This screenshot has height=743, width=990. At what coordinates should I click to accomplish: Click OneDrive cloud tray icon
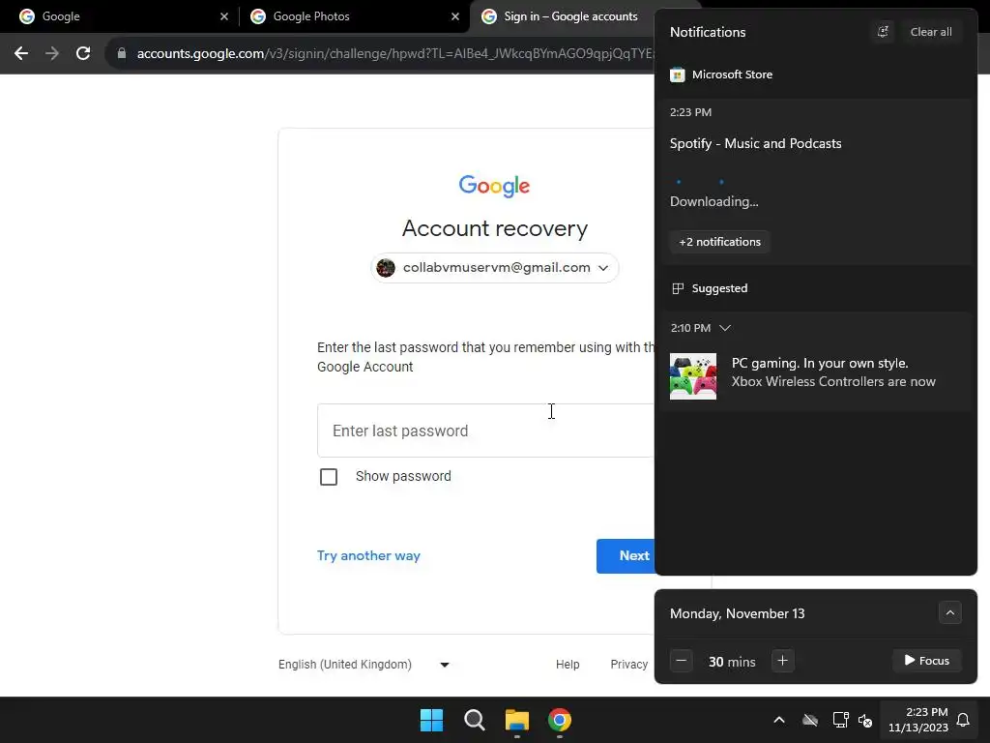(x=810, y=720)
